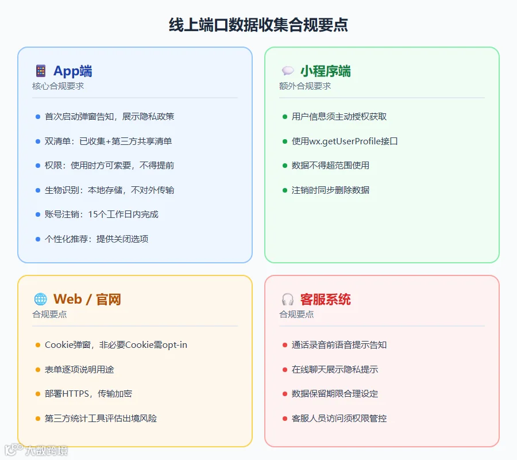This screenshot has width=517, height=460.
Task: Select the 小程序端 heading text
Action: (x=326, y=71)
